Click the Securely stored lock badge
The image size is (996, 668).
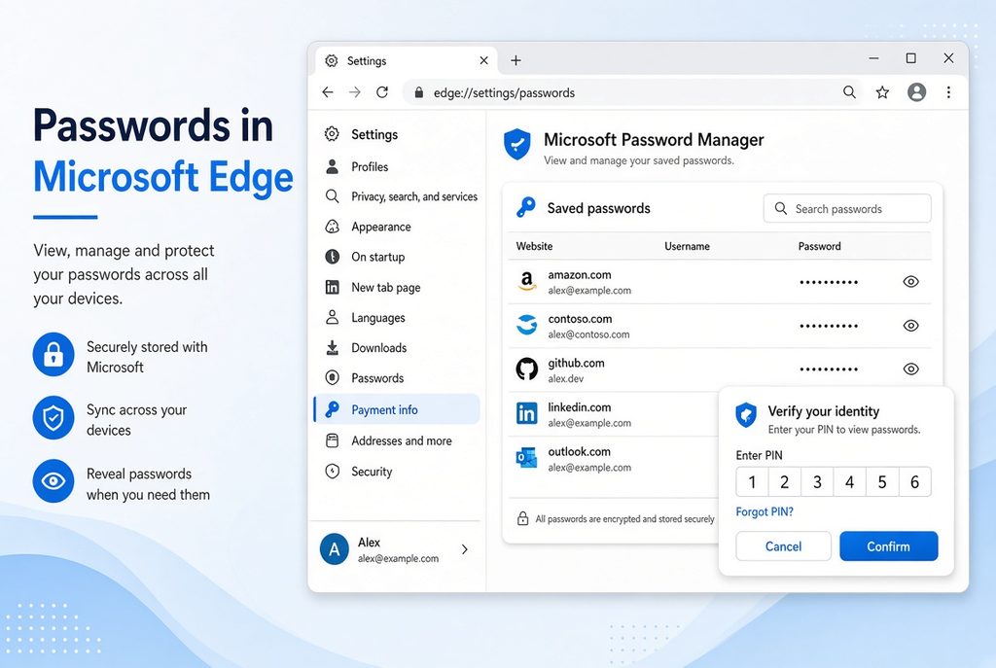(53, 354)
